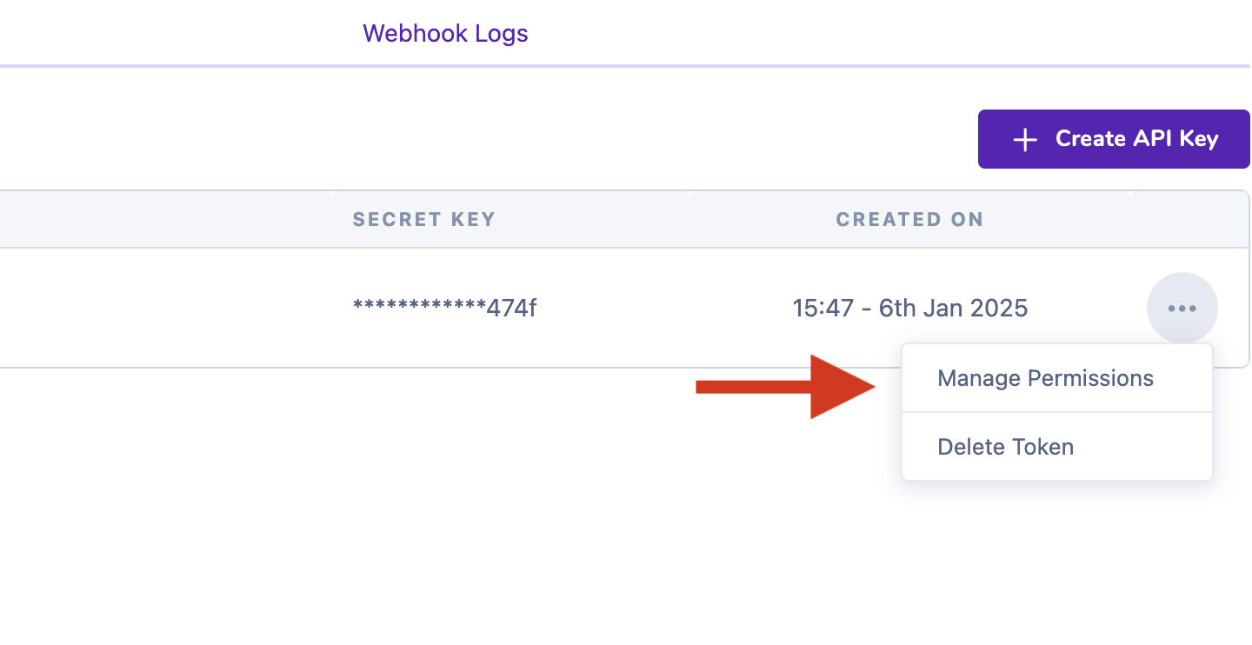
Task: Click the empty row area left of the secret key
Action: click(165, 308)
